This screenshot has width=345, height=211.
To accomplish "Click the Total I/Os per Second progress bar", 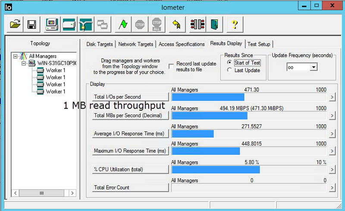I will (x=249, y=97).
